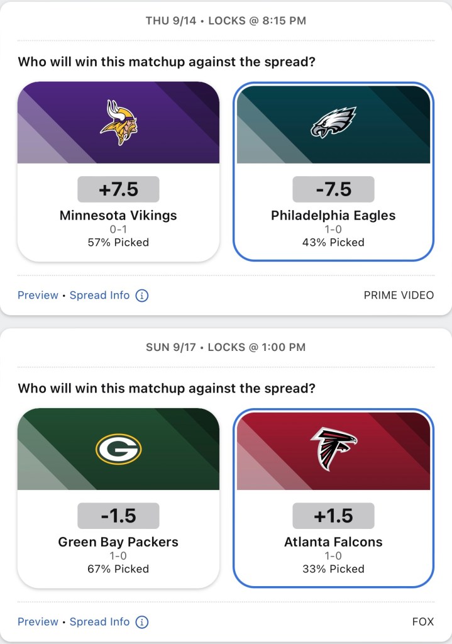Click the Minnesota Vikings team name
This screenshot has height=644, width=452.
pyautogui.click(x=118, y=216)
